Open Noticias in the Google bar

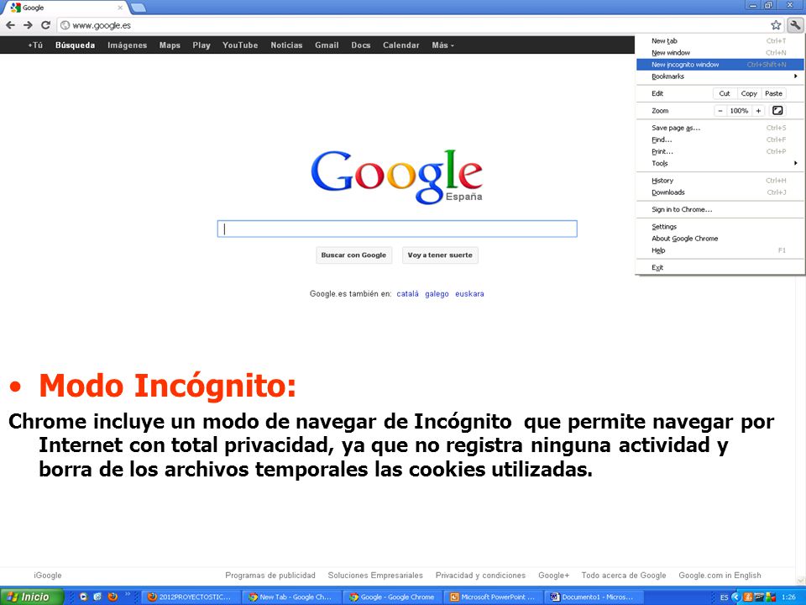[286, 45]
